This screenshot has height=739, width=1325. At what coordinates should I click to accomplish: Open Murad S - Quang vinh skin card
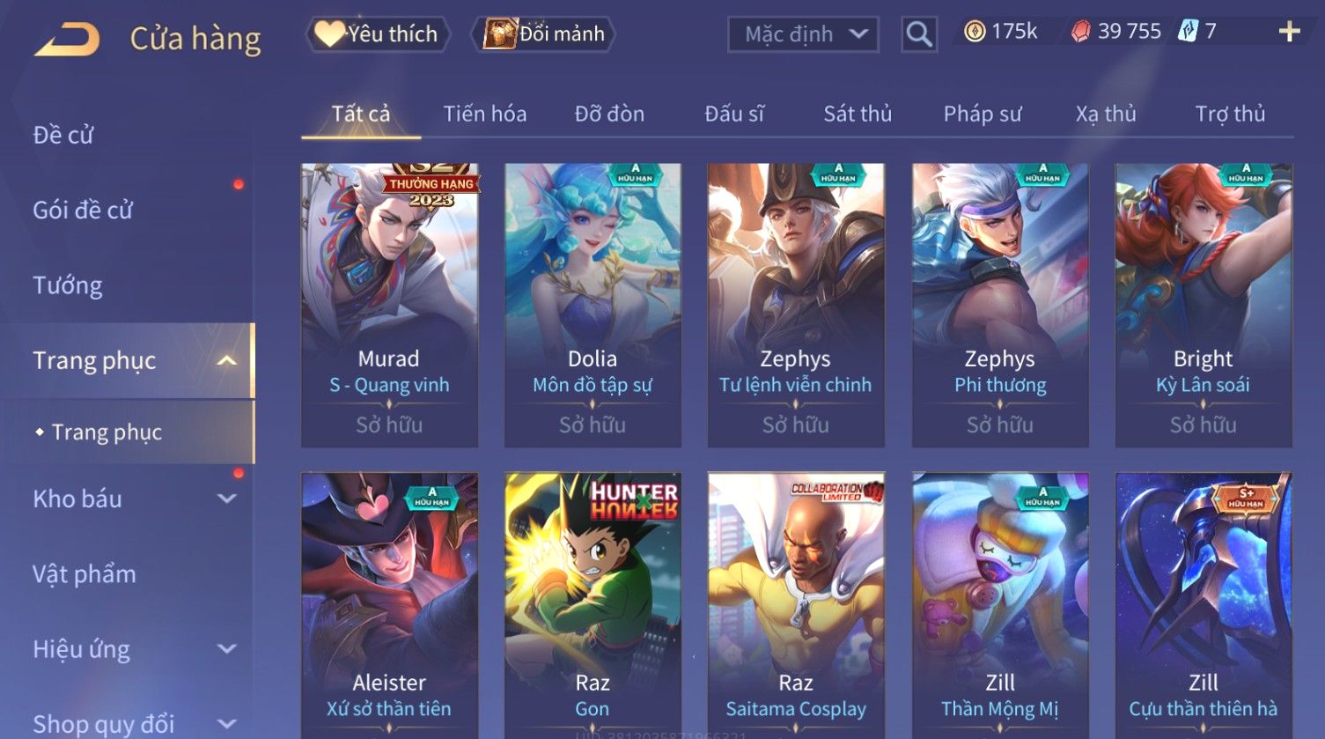point(389,305)
